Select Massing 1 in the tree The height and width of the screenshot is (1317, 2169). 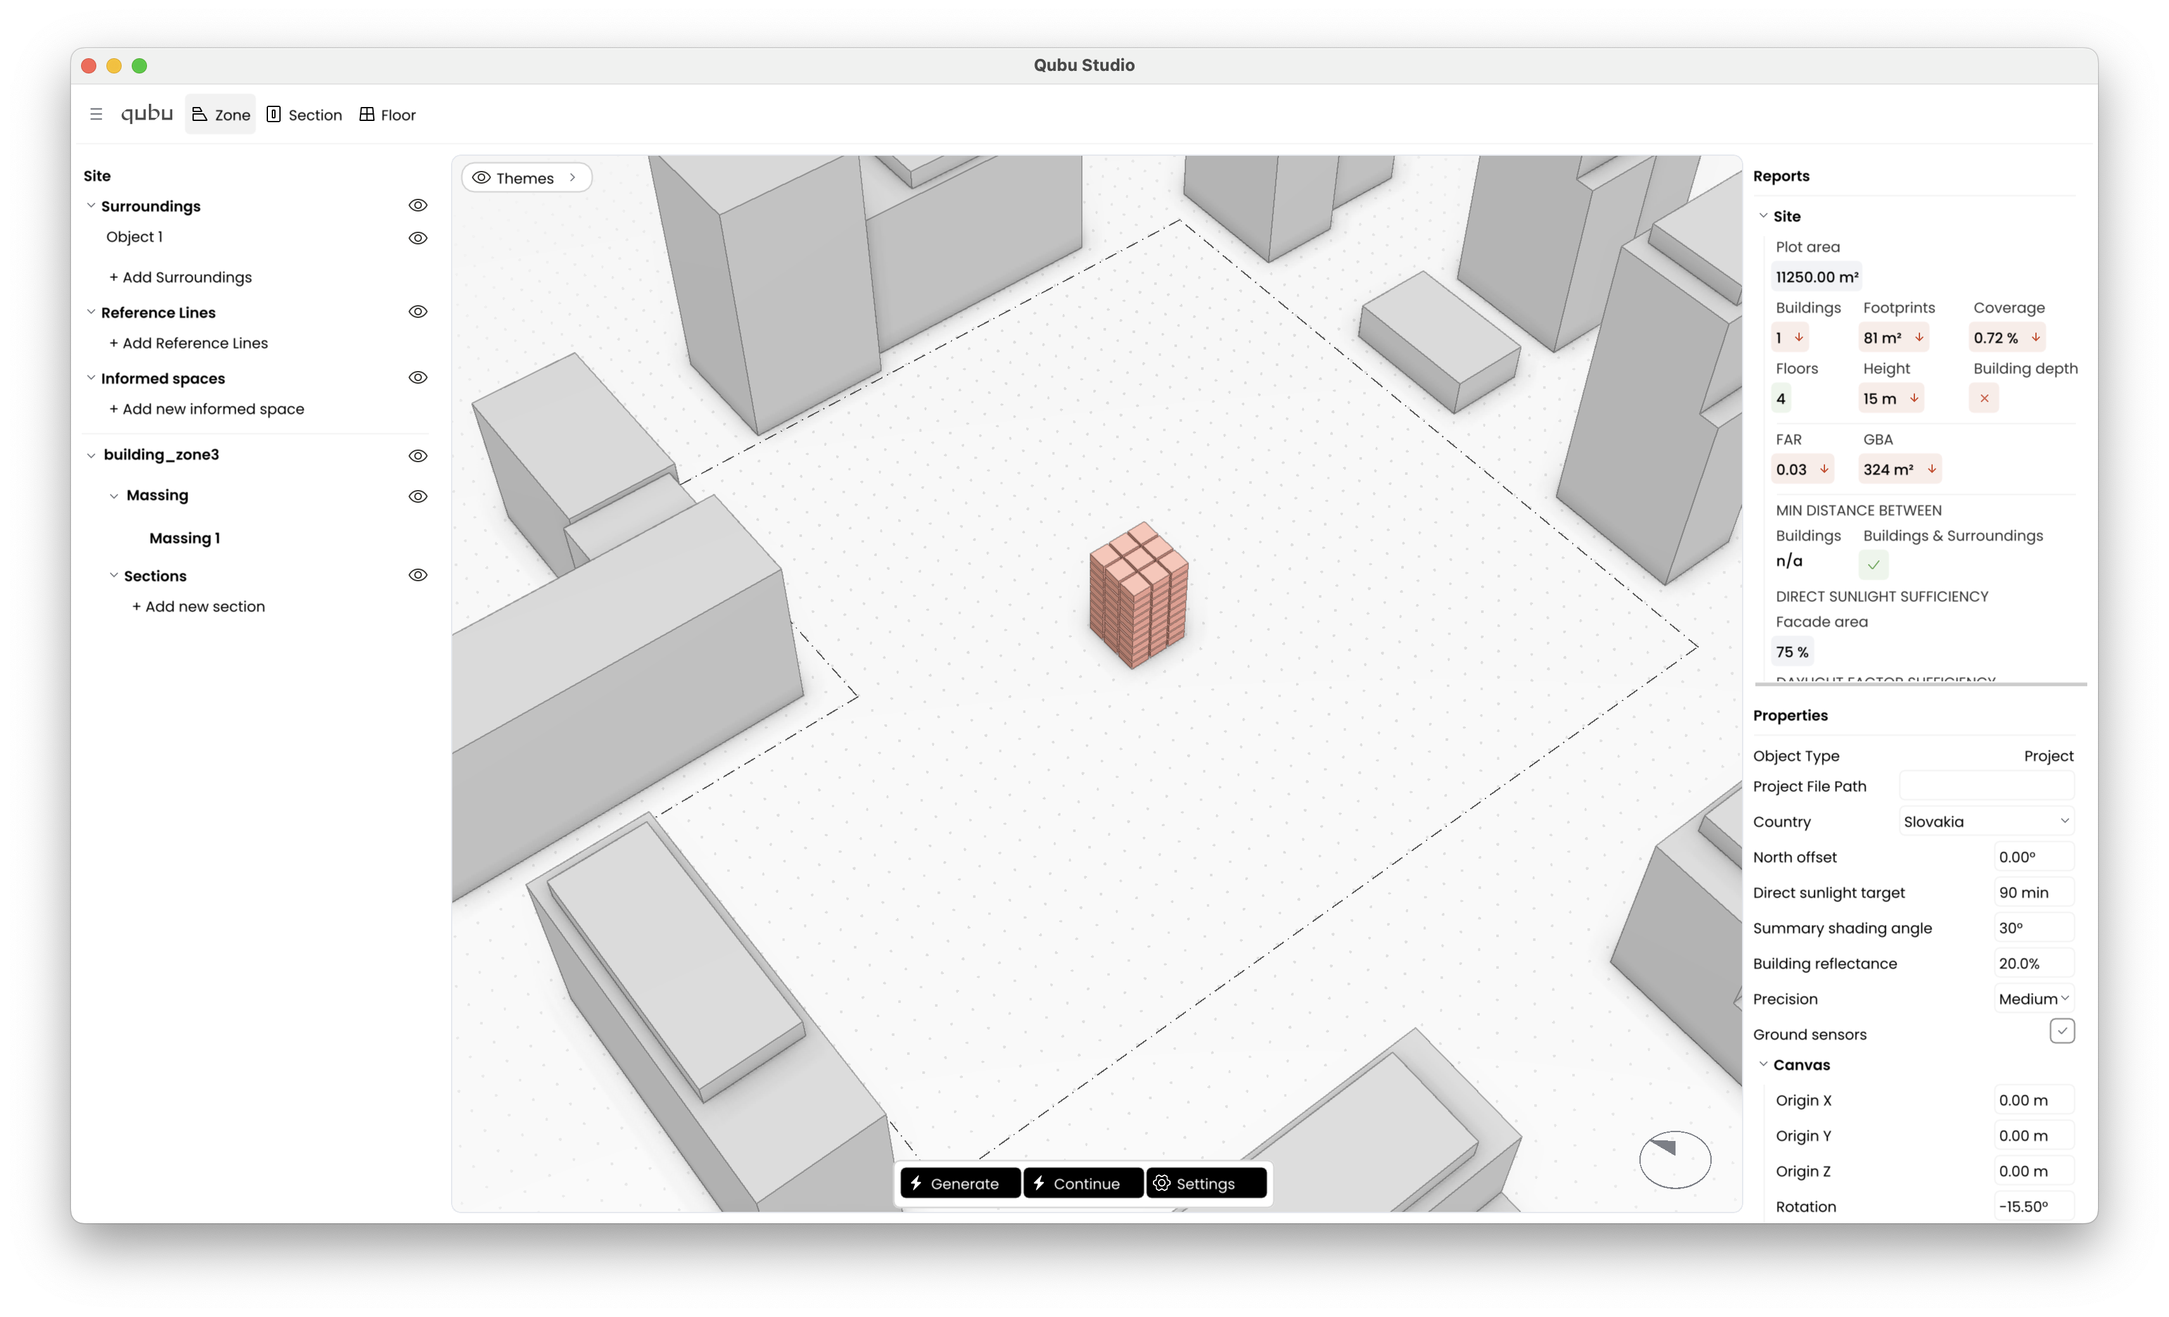[x=185, y=538]
